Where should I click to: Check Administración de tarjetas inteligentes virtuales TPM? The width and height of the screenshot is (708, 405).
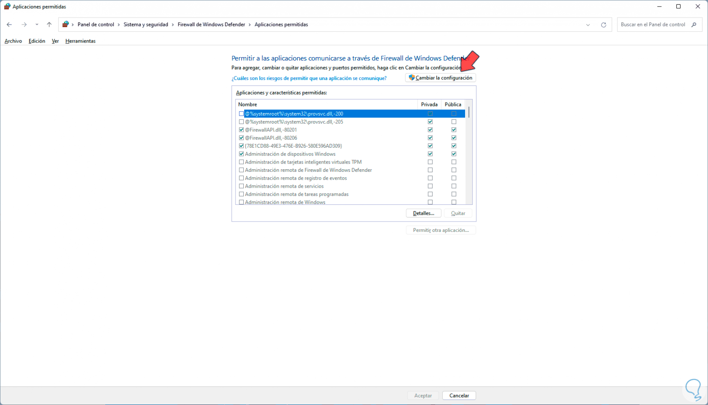pyautogui.click(x=241, y=162)
